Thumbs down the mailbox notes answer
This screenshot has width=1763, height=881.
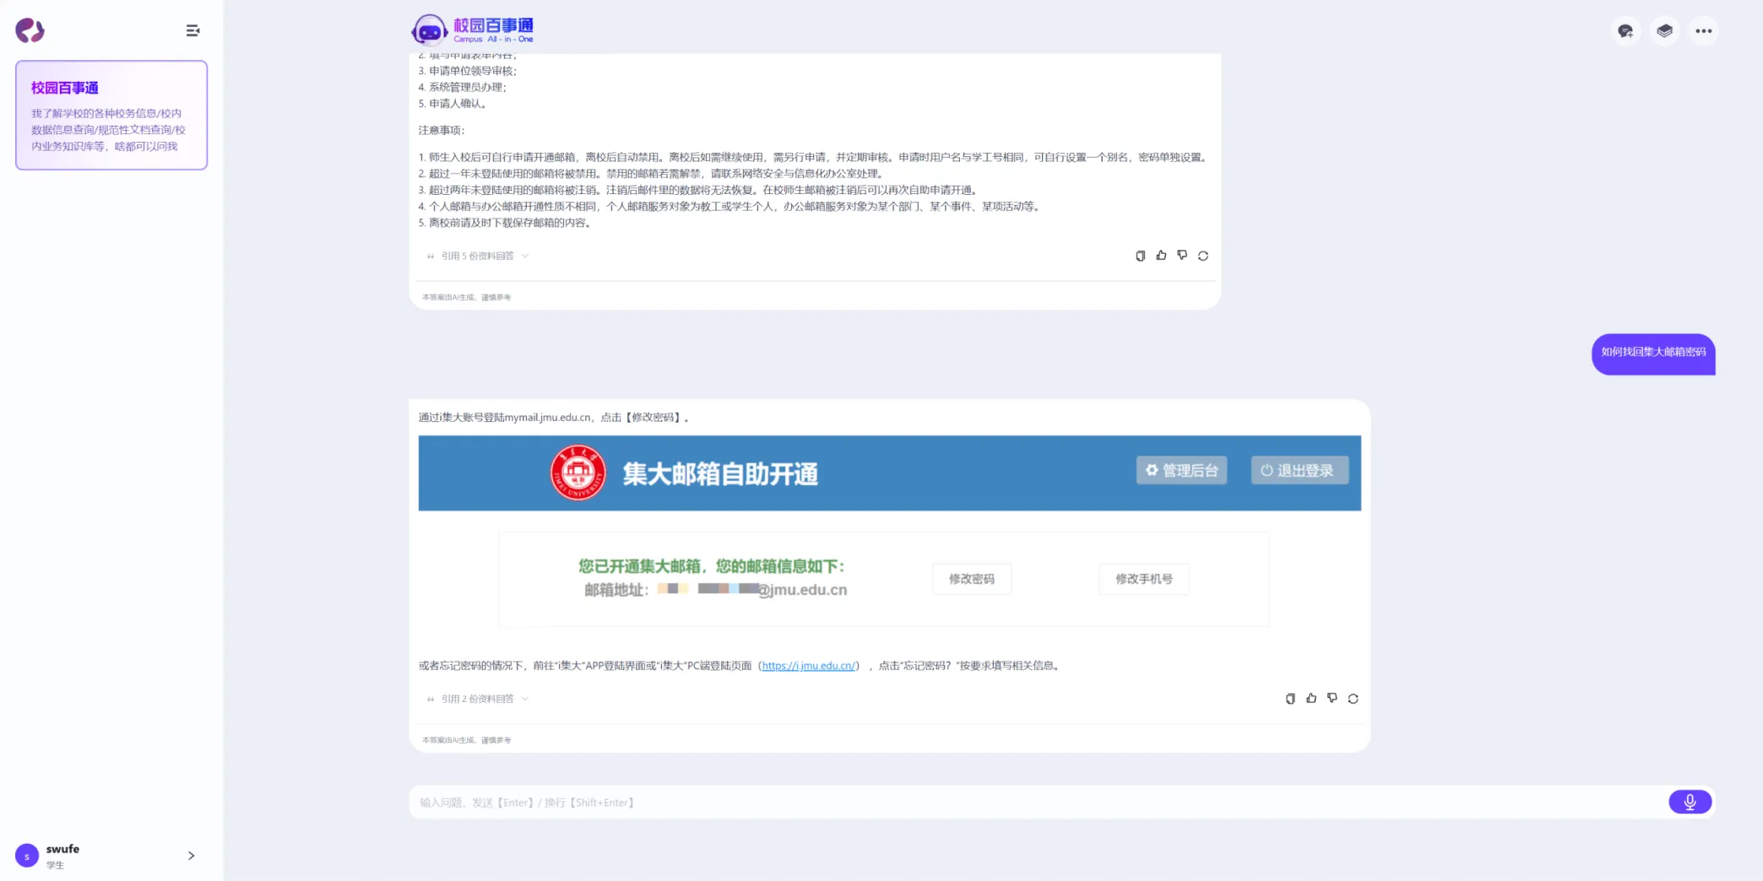[1182, 256]
